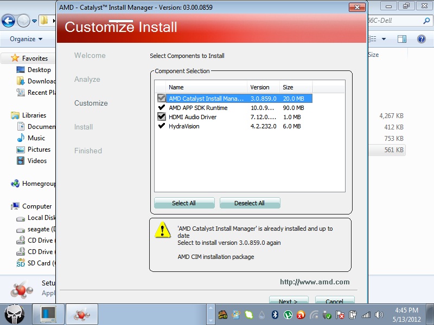Close the AMD Catalyst Install Manager window

click(x=357, y=8)
